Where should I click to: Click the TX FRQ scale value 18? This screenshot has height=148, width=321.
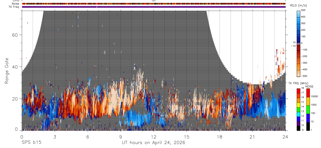click(x=302, y=88)
